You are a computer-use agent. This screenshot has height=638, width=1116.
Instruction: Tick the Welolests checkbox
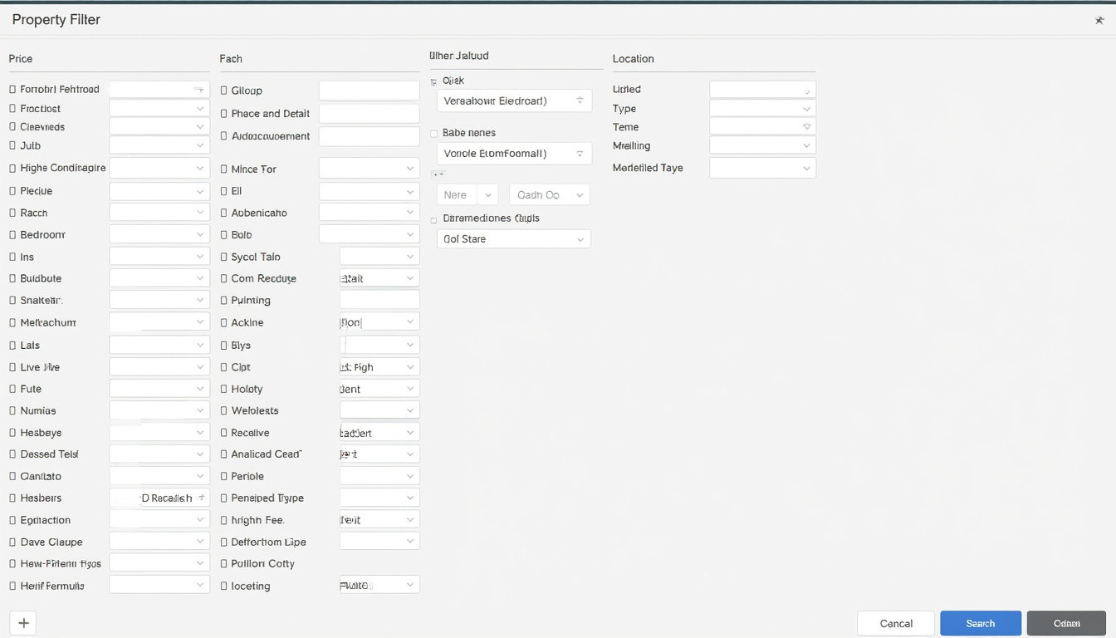tap(224, 411)
